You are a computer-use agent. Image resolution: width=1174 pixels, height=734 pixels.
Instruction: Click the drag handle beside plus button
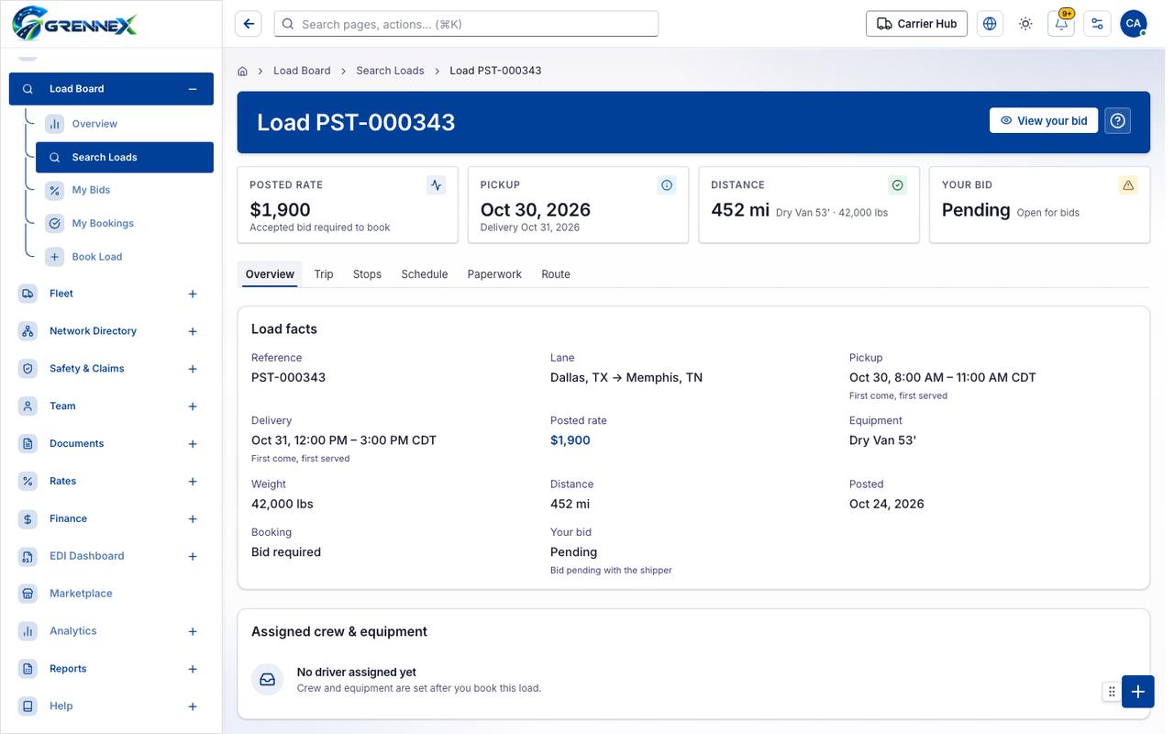point(1112,692)
